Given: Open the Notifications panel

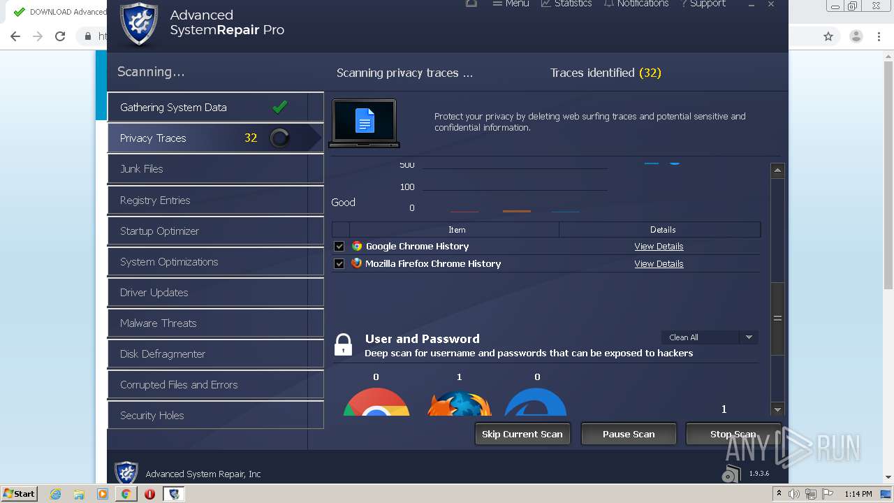Looking at the screenshot, I should coord(636,3).
